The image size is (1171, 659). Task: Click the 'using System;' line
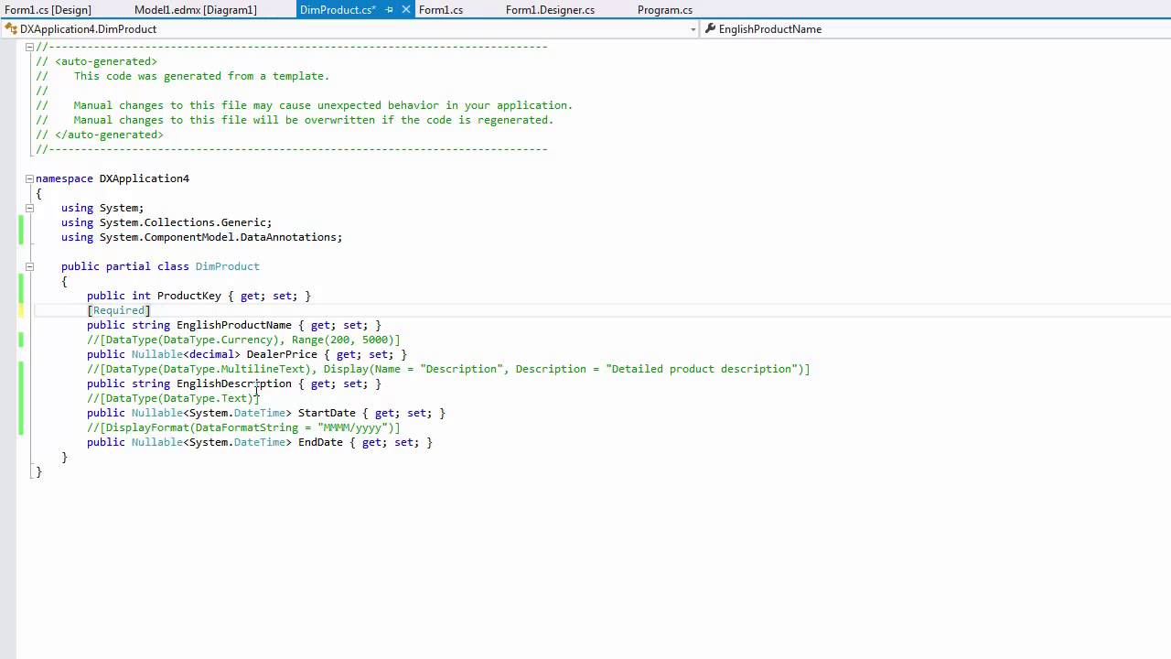[x=102, y=208]
